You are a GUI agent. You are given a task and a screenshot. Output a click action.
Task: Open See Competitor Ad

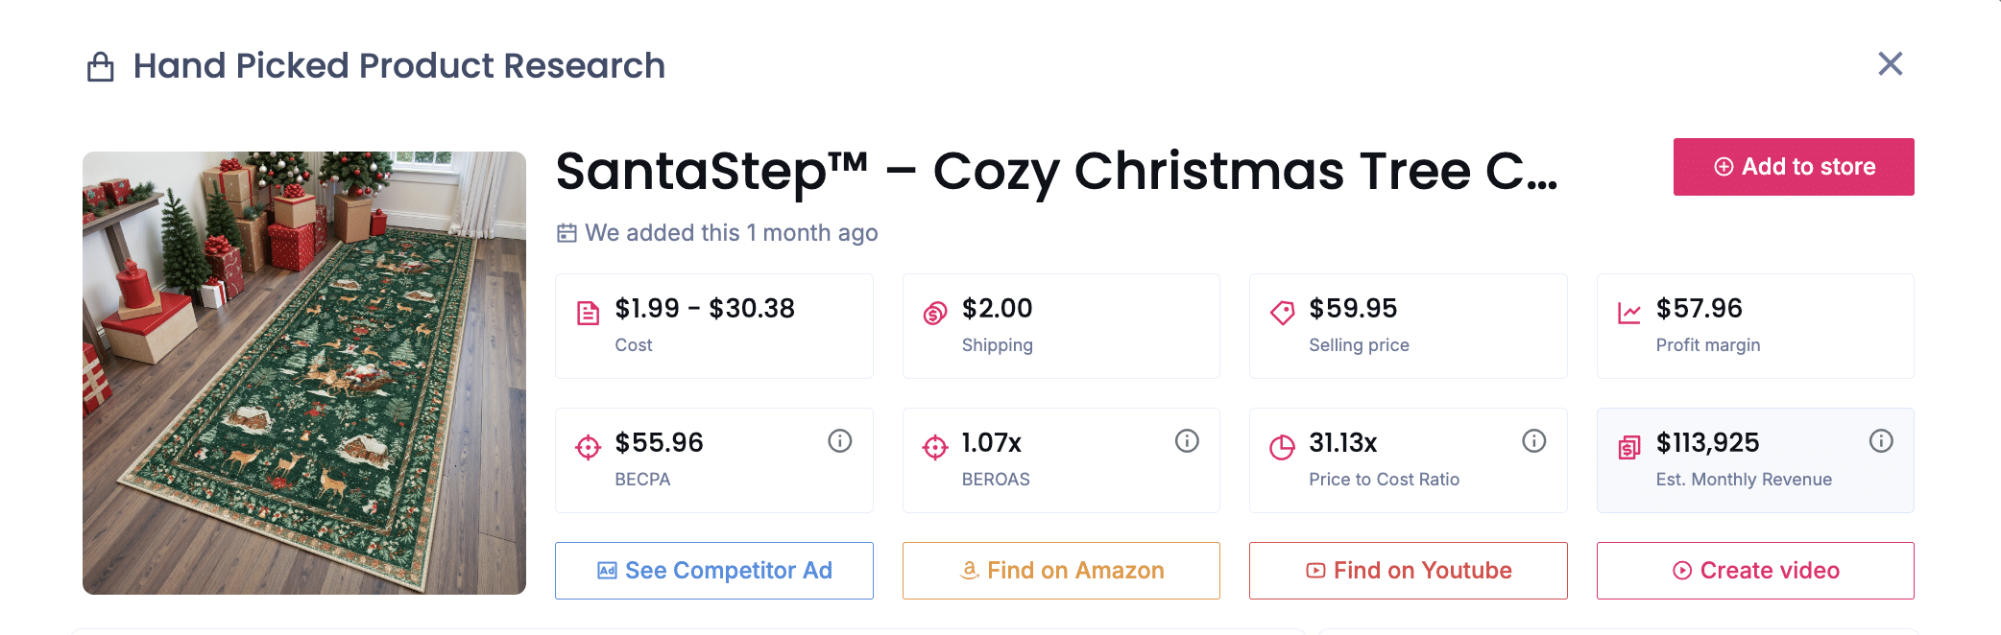(x=714, y=571)
